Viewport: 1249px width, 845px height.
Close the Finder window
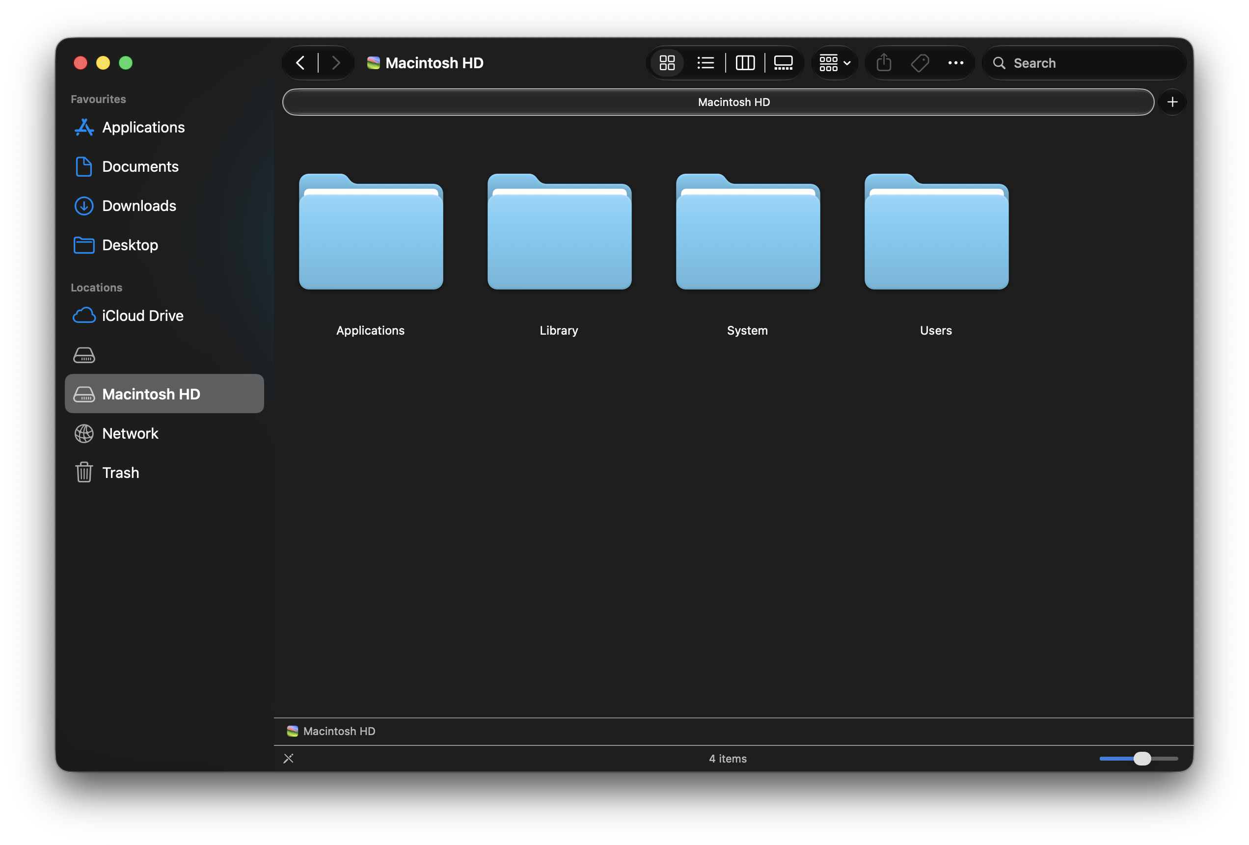tap(81, 63)
